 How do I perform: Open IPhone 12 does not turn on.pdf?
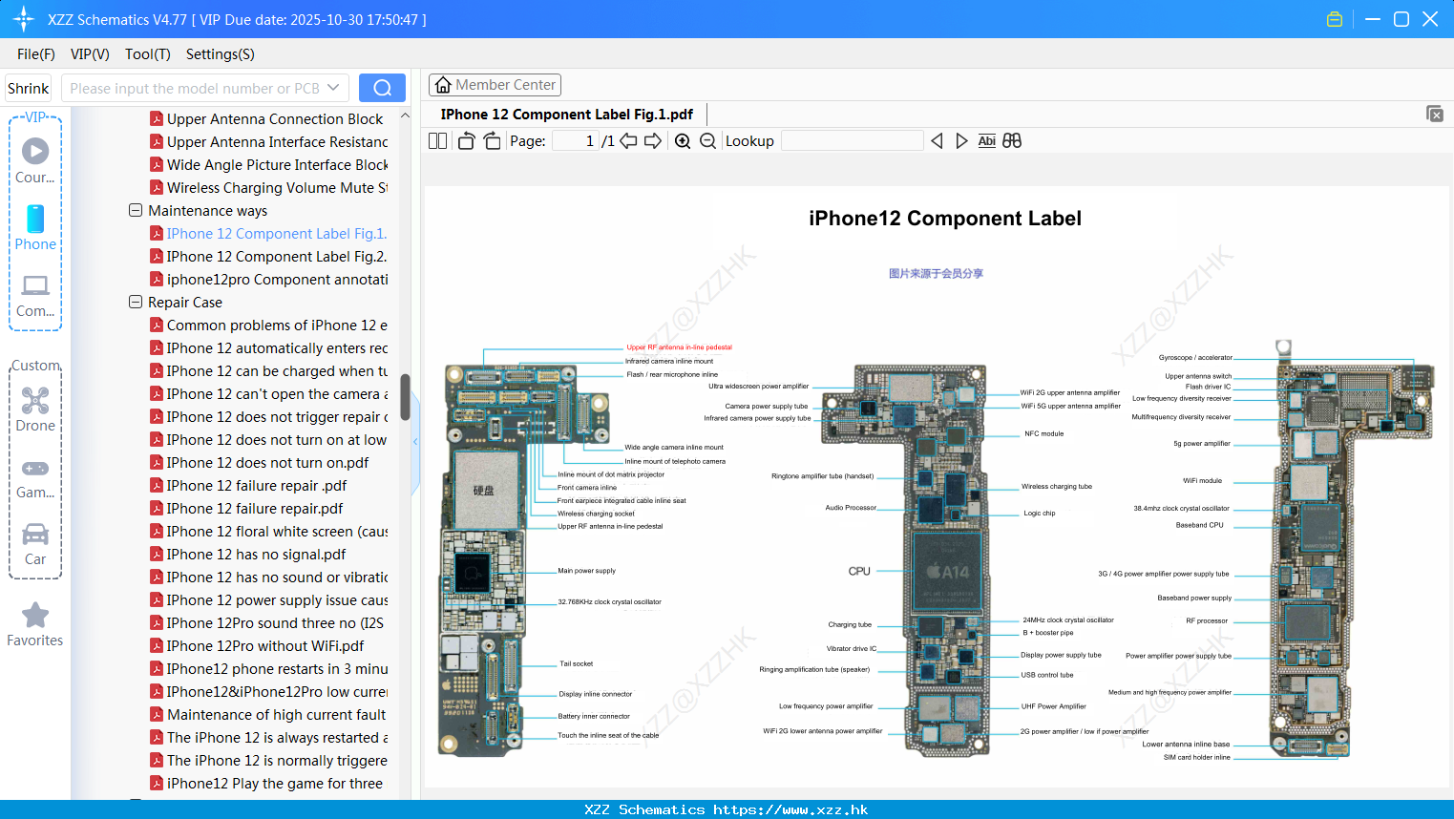point(260,462)
